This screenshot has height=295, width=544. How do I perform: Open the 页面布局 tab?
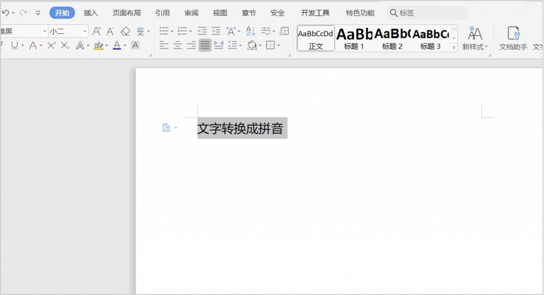pos(126,13)
